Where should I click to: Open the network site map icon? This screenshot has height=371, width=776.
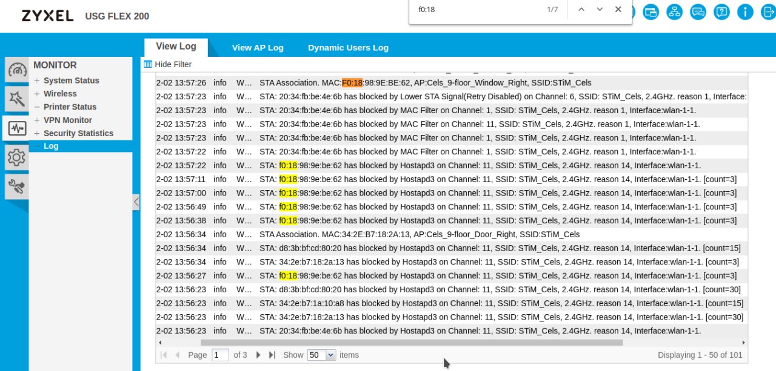tap(675, 11)
